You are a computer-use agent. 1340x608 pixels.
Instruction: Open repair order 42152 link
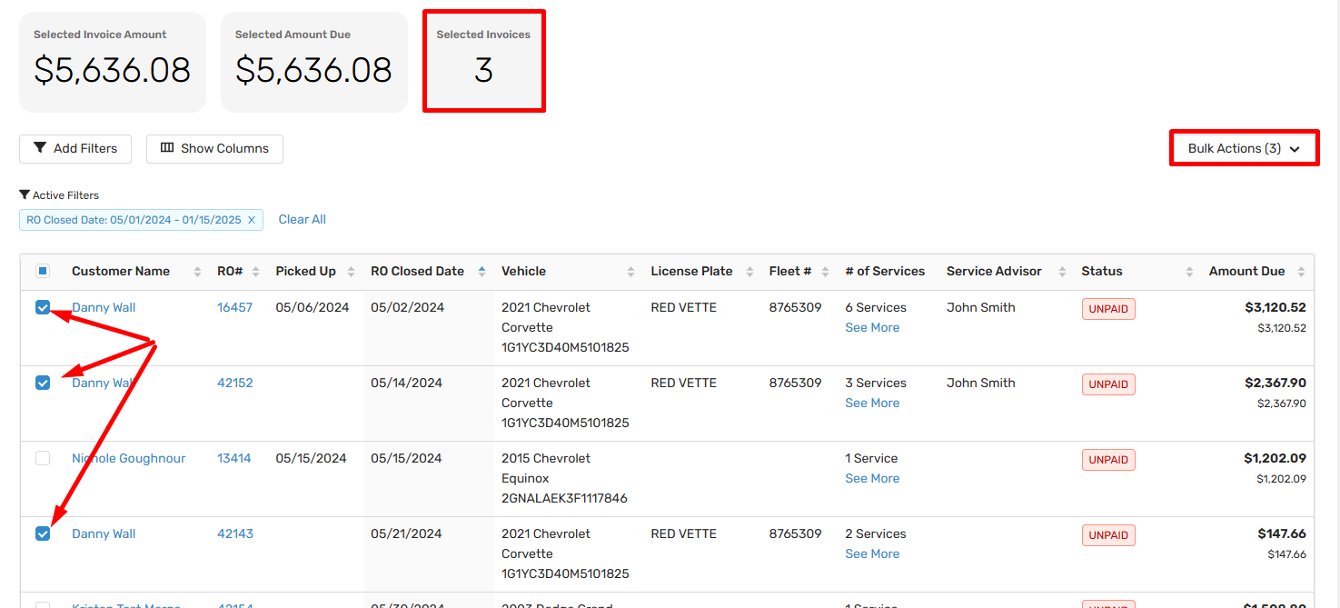pos(234,383)
